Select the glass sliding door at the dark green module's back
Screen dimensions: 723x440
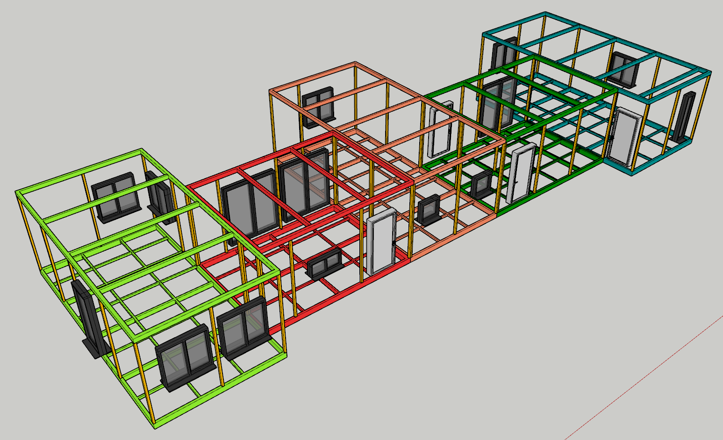click(496, 105)
